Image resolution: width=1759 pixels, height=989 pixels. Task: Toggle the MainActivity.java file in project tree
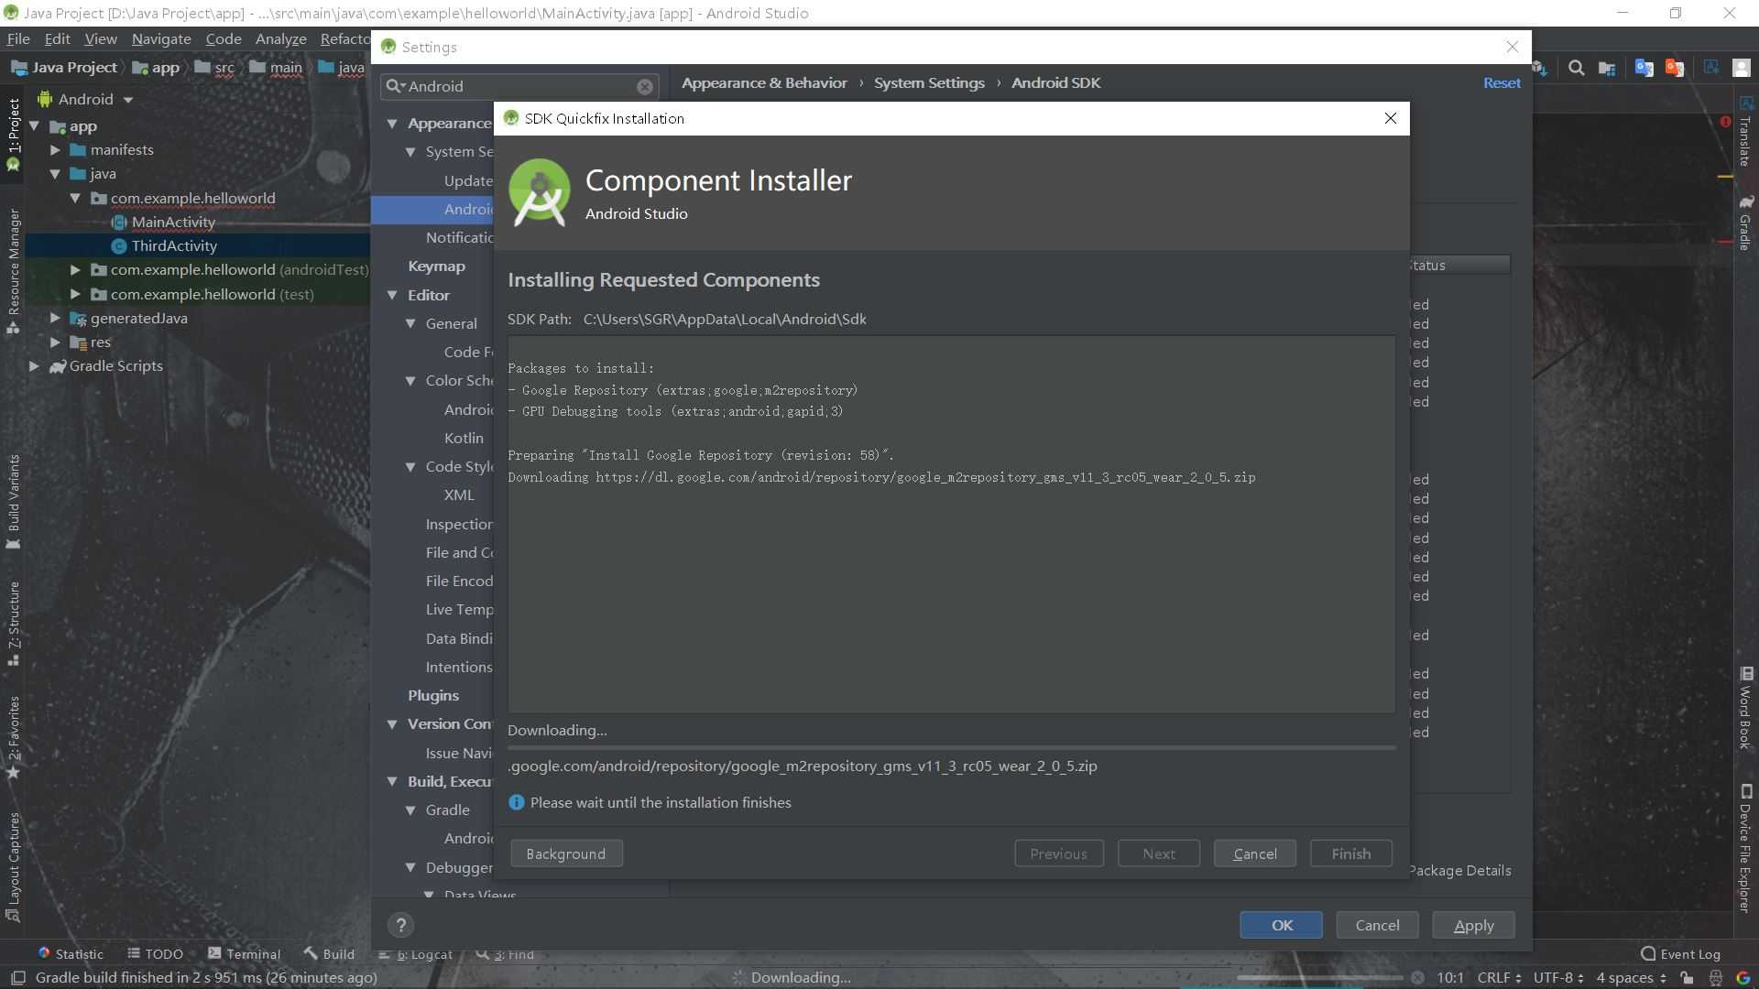[x=173, y=221]
